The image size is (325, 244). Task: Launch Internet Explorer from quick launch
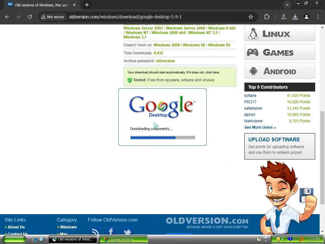point(35,240)
